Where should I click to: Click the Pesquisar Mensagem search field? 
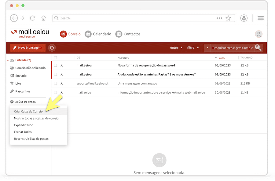(232, 48)
